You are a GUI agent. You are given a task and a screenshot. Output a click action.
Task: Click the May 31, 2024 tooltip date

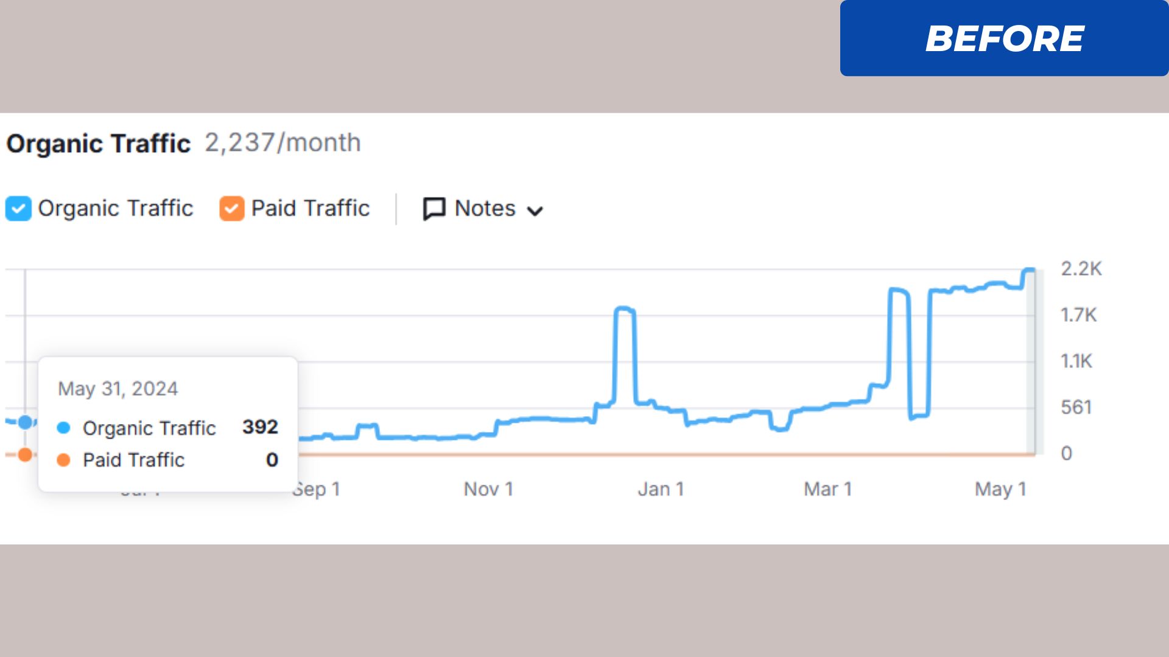pos(118,389)
